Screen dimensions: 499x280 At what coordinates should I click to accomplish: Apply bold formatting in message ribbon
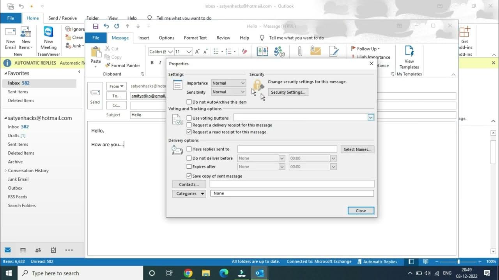coord(152,63)
